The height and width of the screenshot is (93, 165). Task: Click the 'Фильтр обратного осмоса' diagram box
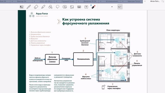[x=52, y=59]
